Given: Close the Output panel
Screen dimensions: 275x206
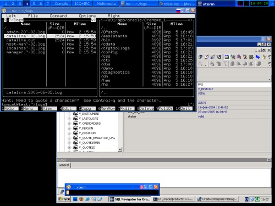Looking at the screenshot, I should point(269,160).
